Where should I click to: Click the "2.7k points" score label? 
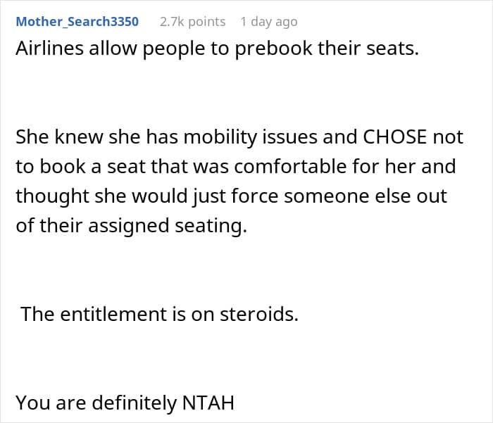(192, 22)
